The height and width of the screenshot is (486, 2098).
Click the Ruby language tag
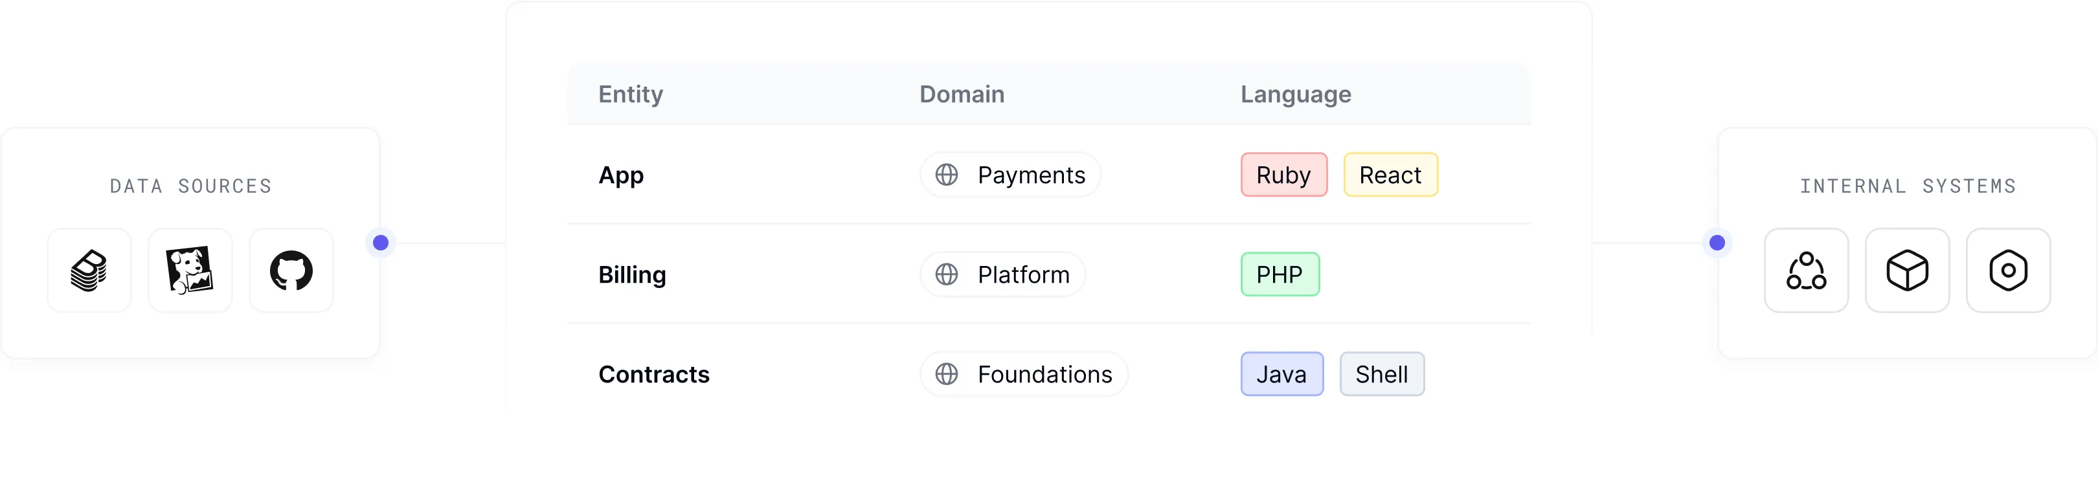click(1283, 175)
